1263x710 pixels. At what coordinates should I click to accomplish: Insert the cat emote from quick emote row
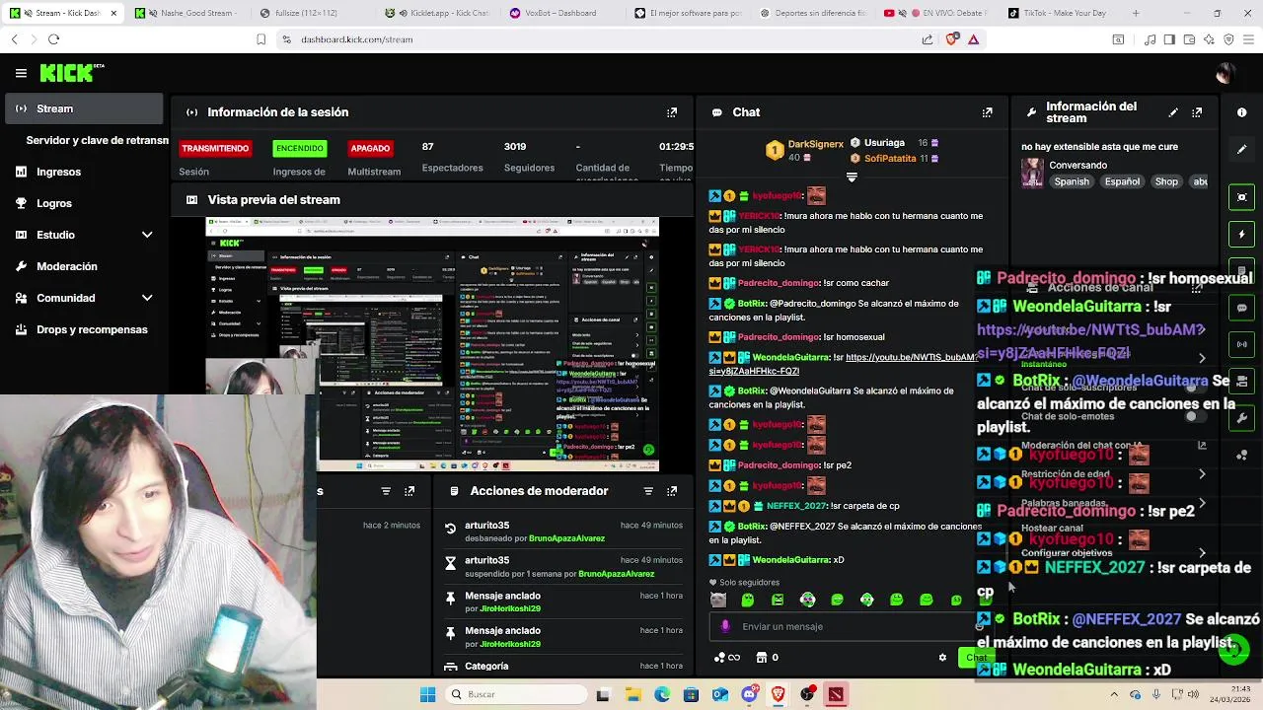[x=717, y=600]
